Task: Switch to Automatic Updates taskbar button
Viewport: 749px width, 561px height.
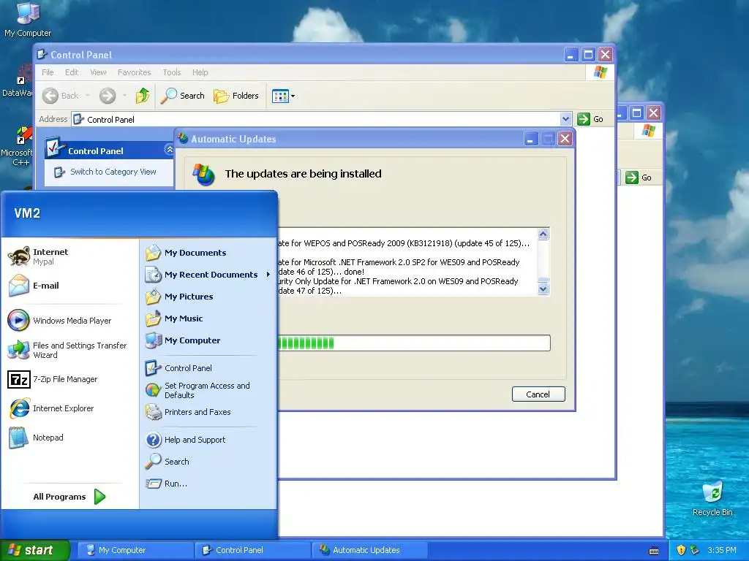Action: (369, 550)
